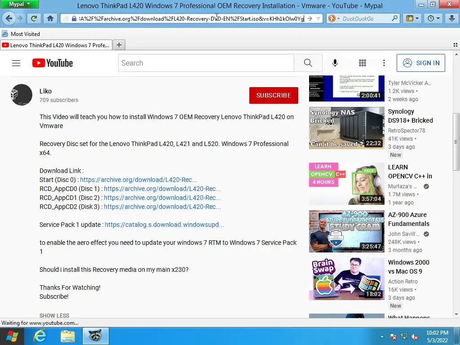Click the YouTube search magnifier button

(x=308, y=63)
